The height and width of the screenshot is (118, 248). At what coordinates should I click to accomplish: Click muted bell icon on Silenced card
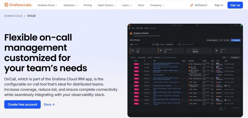pyautogui.click(x=217, y=50)
